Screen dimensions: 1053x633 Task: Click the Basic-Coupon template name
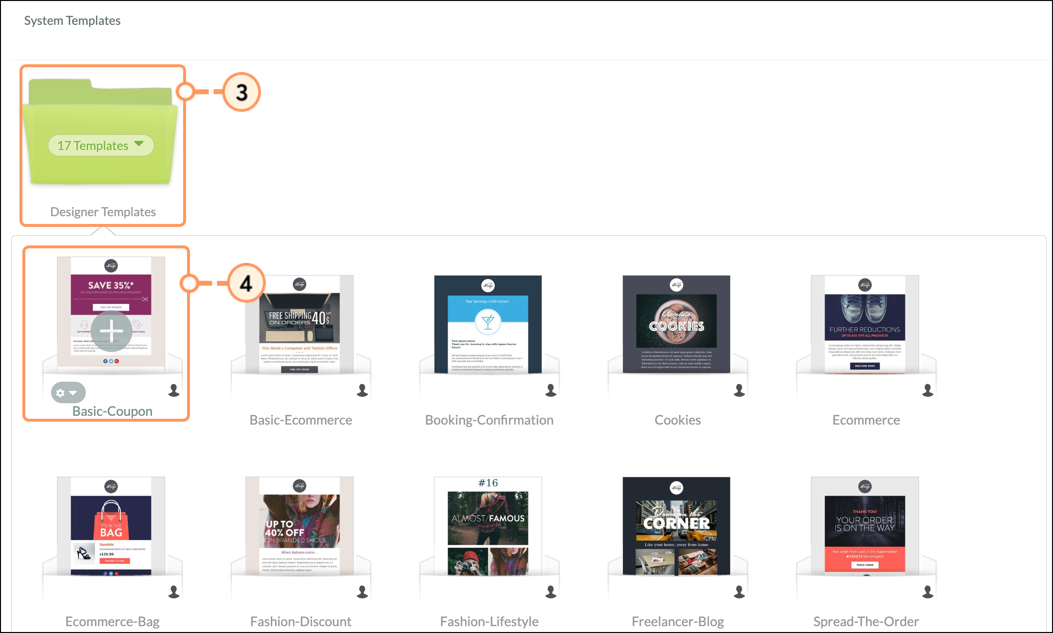pos(113,411)
